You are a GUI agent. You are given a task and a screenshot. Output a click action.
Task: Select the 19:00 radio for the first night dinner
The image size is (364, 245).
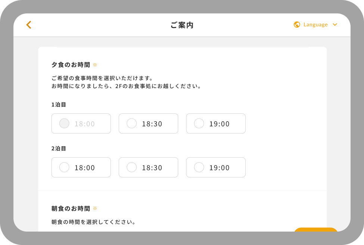(x=199, y=123)
